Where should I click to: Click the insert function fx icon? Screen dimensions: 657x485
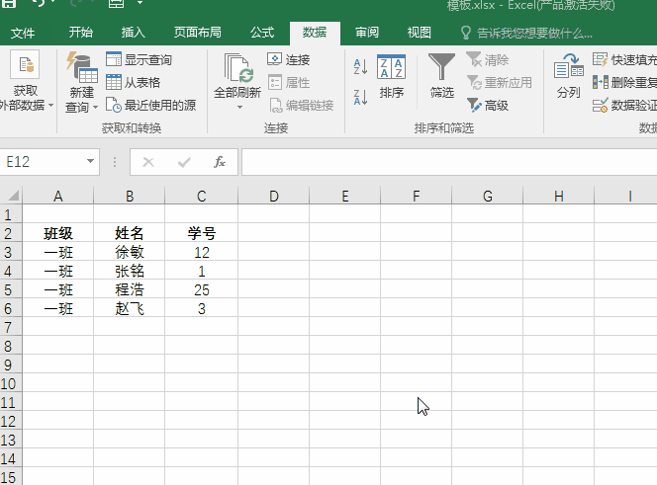click(x=220, y=162)
